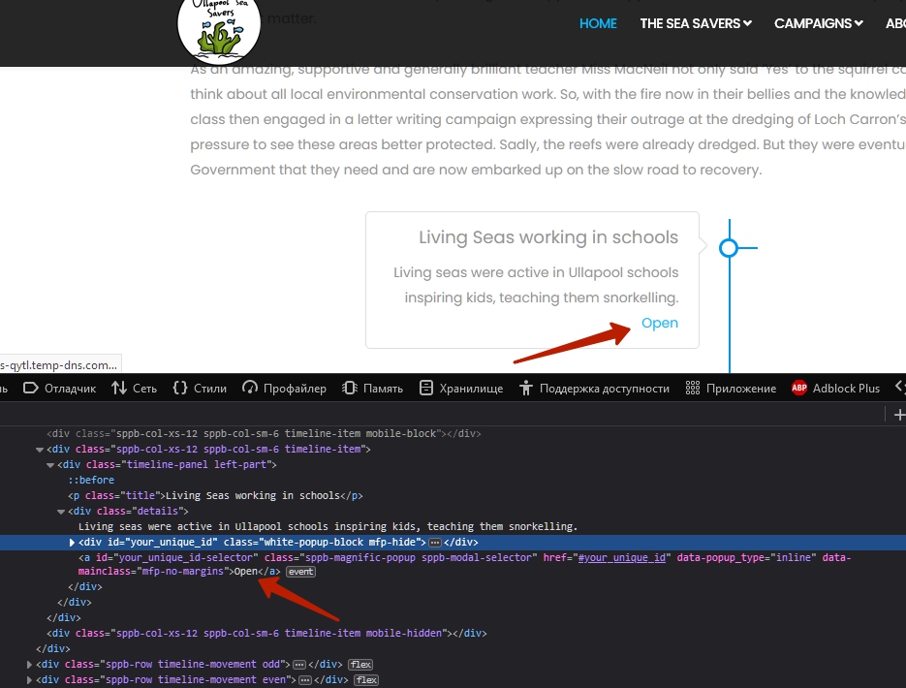Open the Memory (Память) panel
This screenshot has width=906, height=688.
(x=372, y=388)
